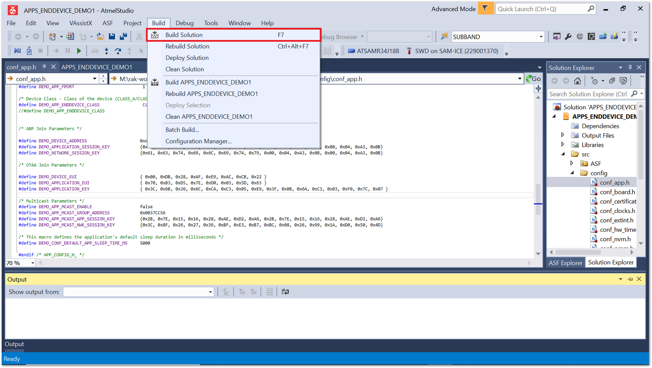Open the SUBBAND configuration dropdown

(541, 37)
